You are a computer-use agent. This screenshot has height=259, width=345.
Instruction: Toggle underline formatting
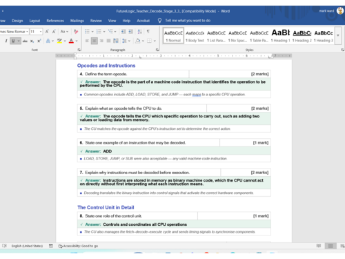13,41
